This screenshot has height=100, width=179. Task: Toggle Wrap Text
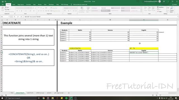(54, 8)
